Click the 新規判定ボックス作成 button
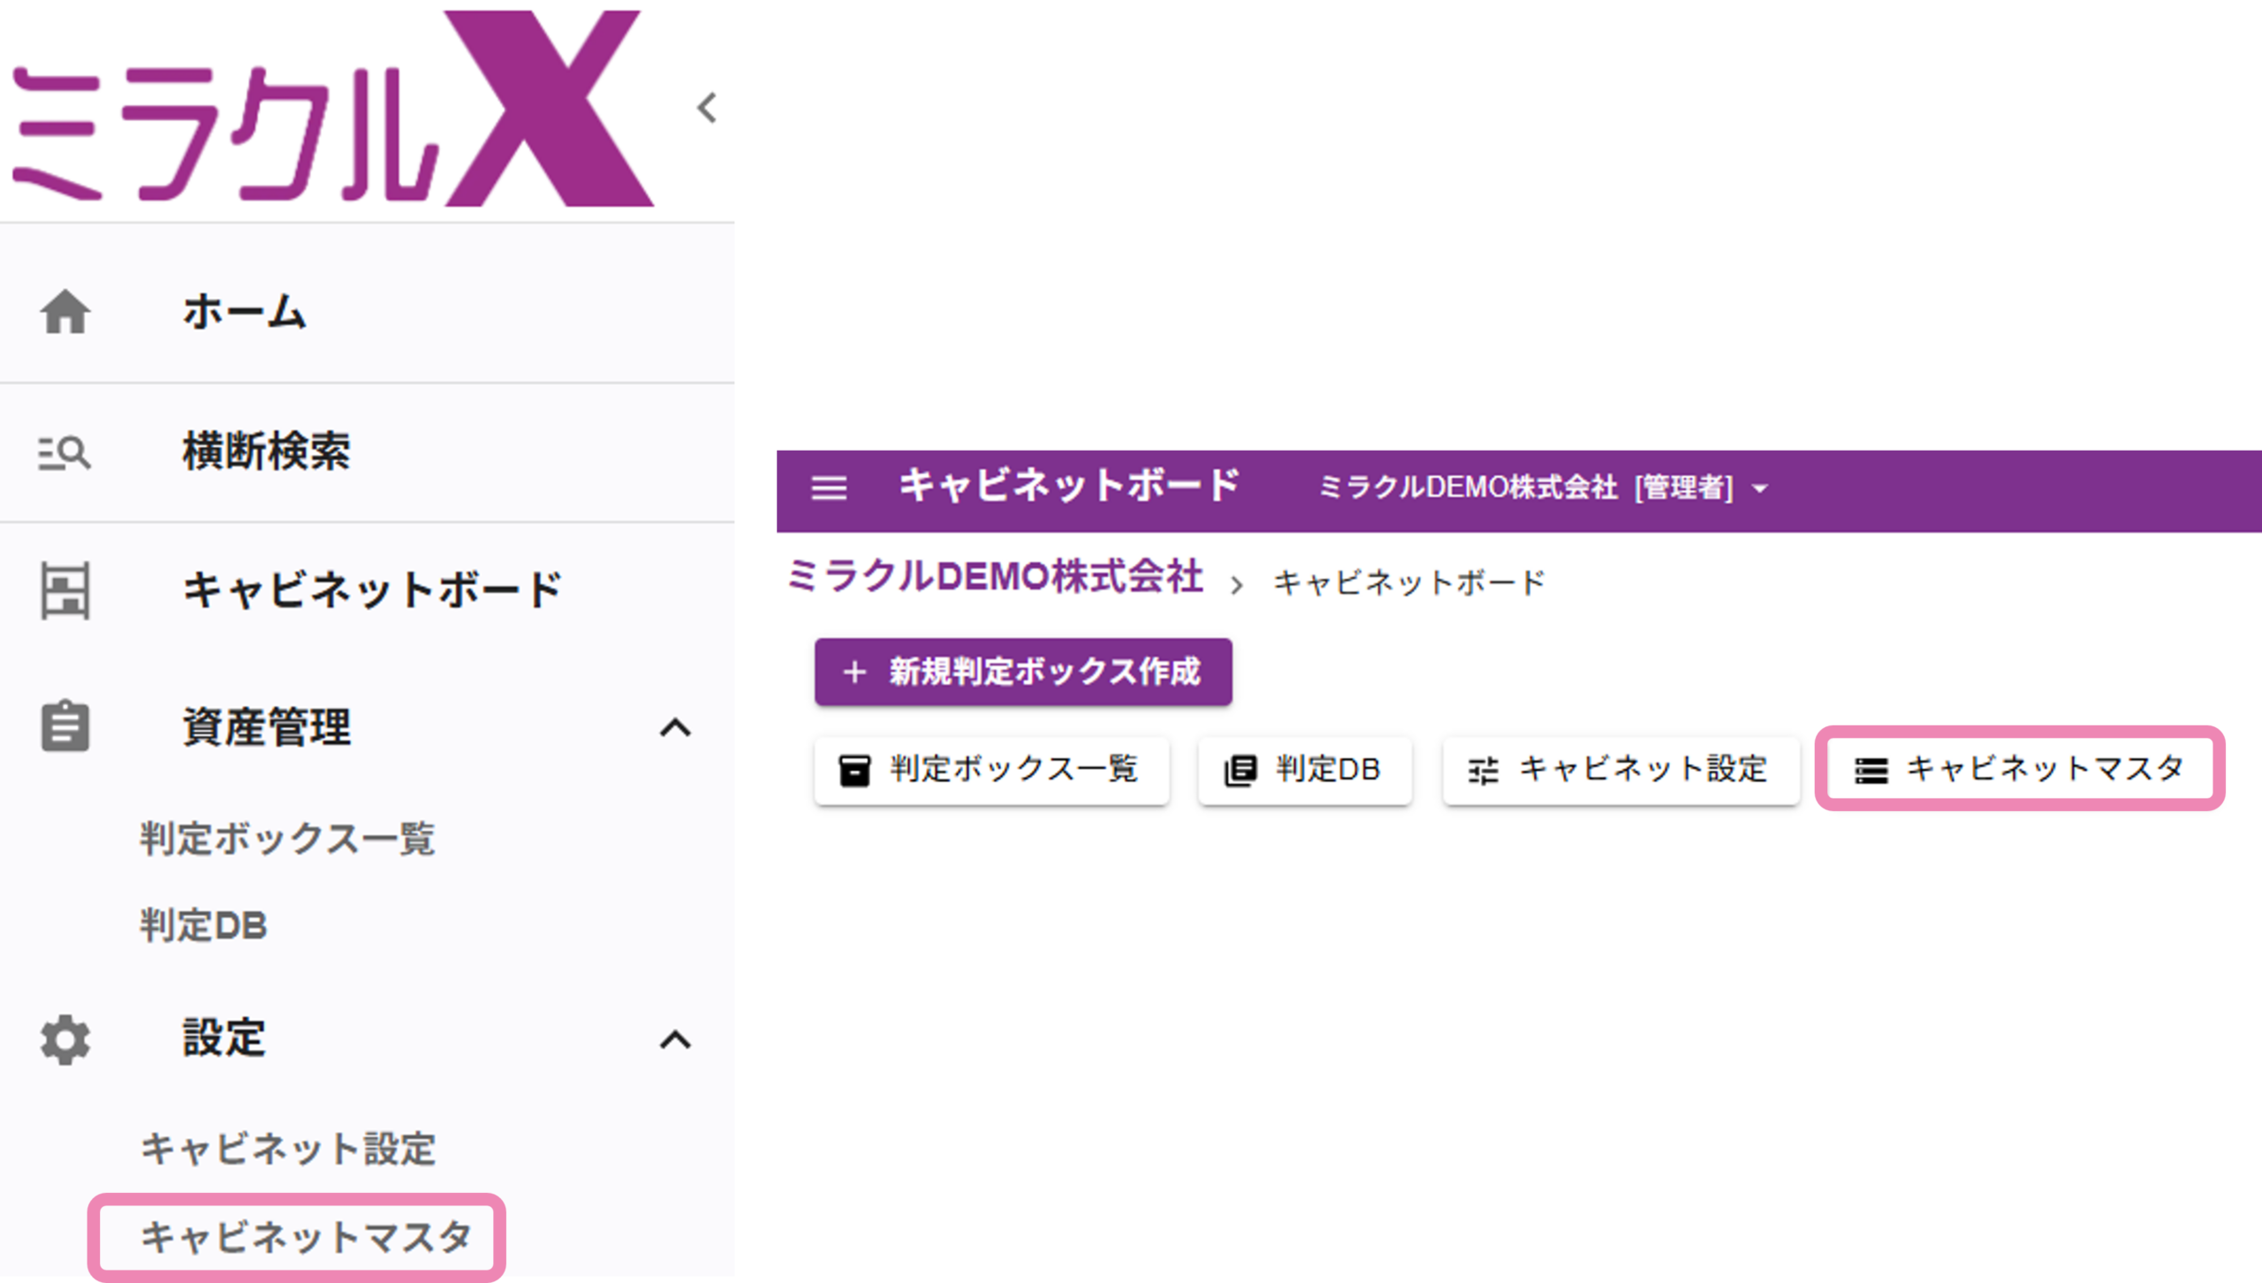 1023,672
